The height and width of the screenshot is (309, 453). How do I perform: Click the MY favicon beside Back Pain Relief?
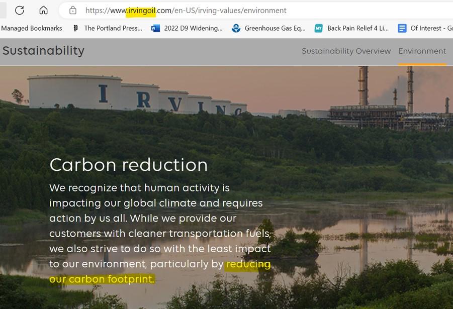[x=318, y=28]
